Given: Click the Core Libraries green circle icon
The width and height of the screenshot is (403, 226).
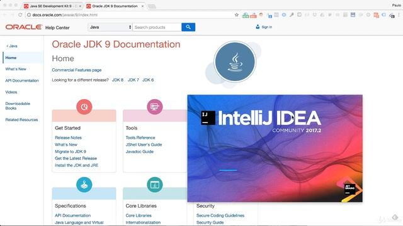Looking at the screenshot, I should pos(155,185).
